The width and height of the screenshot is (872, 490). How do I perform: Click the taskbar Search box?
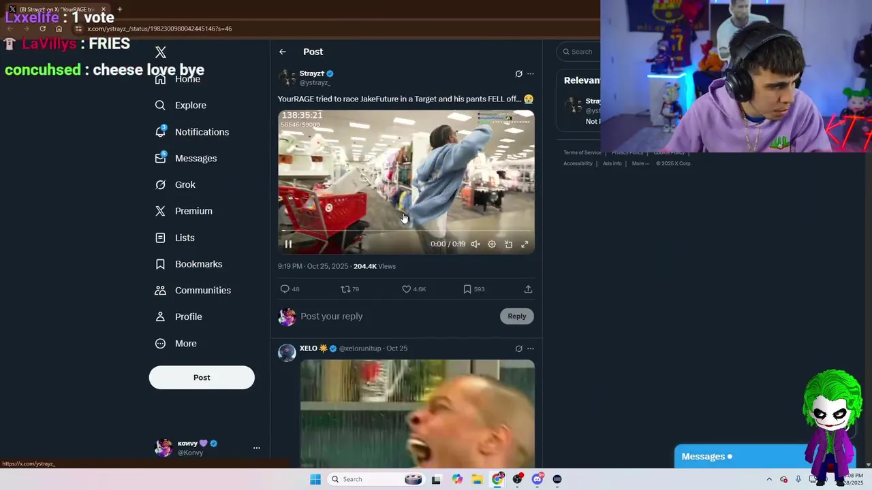click(x=375, y=479)
